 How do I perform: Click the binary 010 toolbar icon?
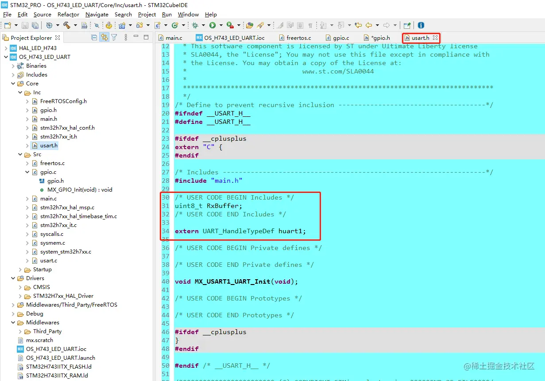click(85, 25)
